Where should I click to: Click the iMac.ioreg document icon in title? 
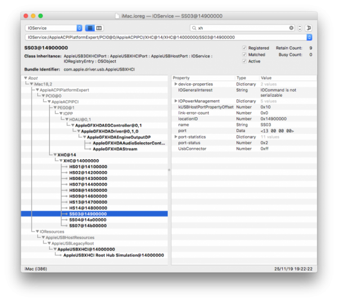(117, 16)
